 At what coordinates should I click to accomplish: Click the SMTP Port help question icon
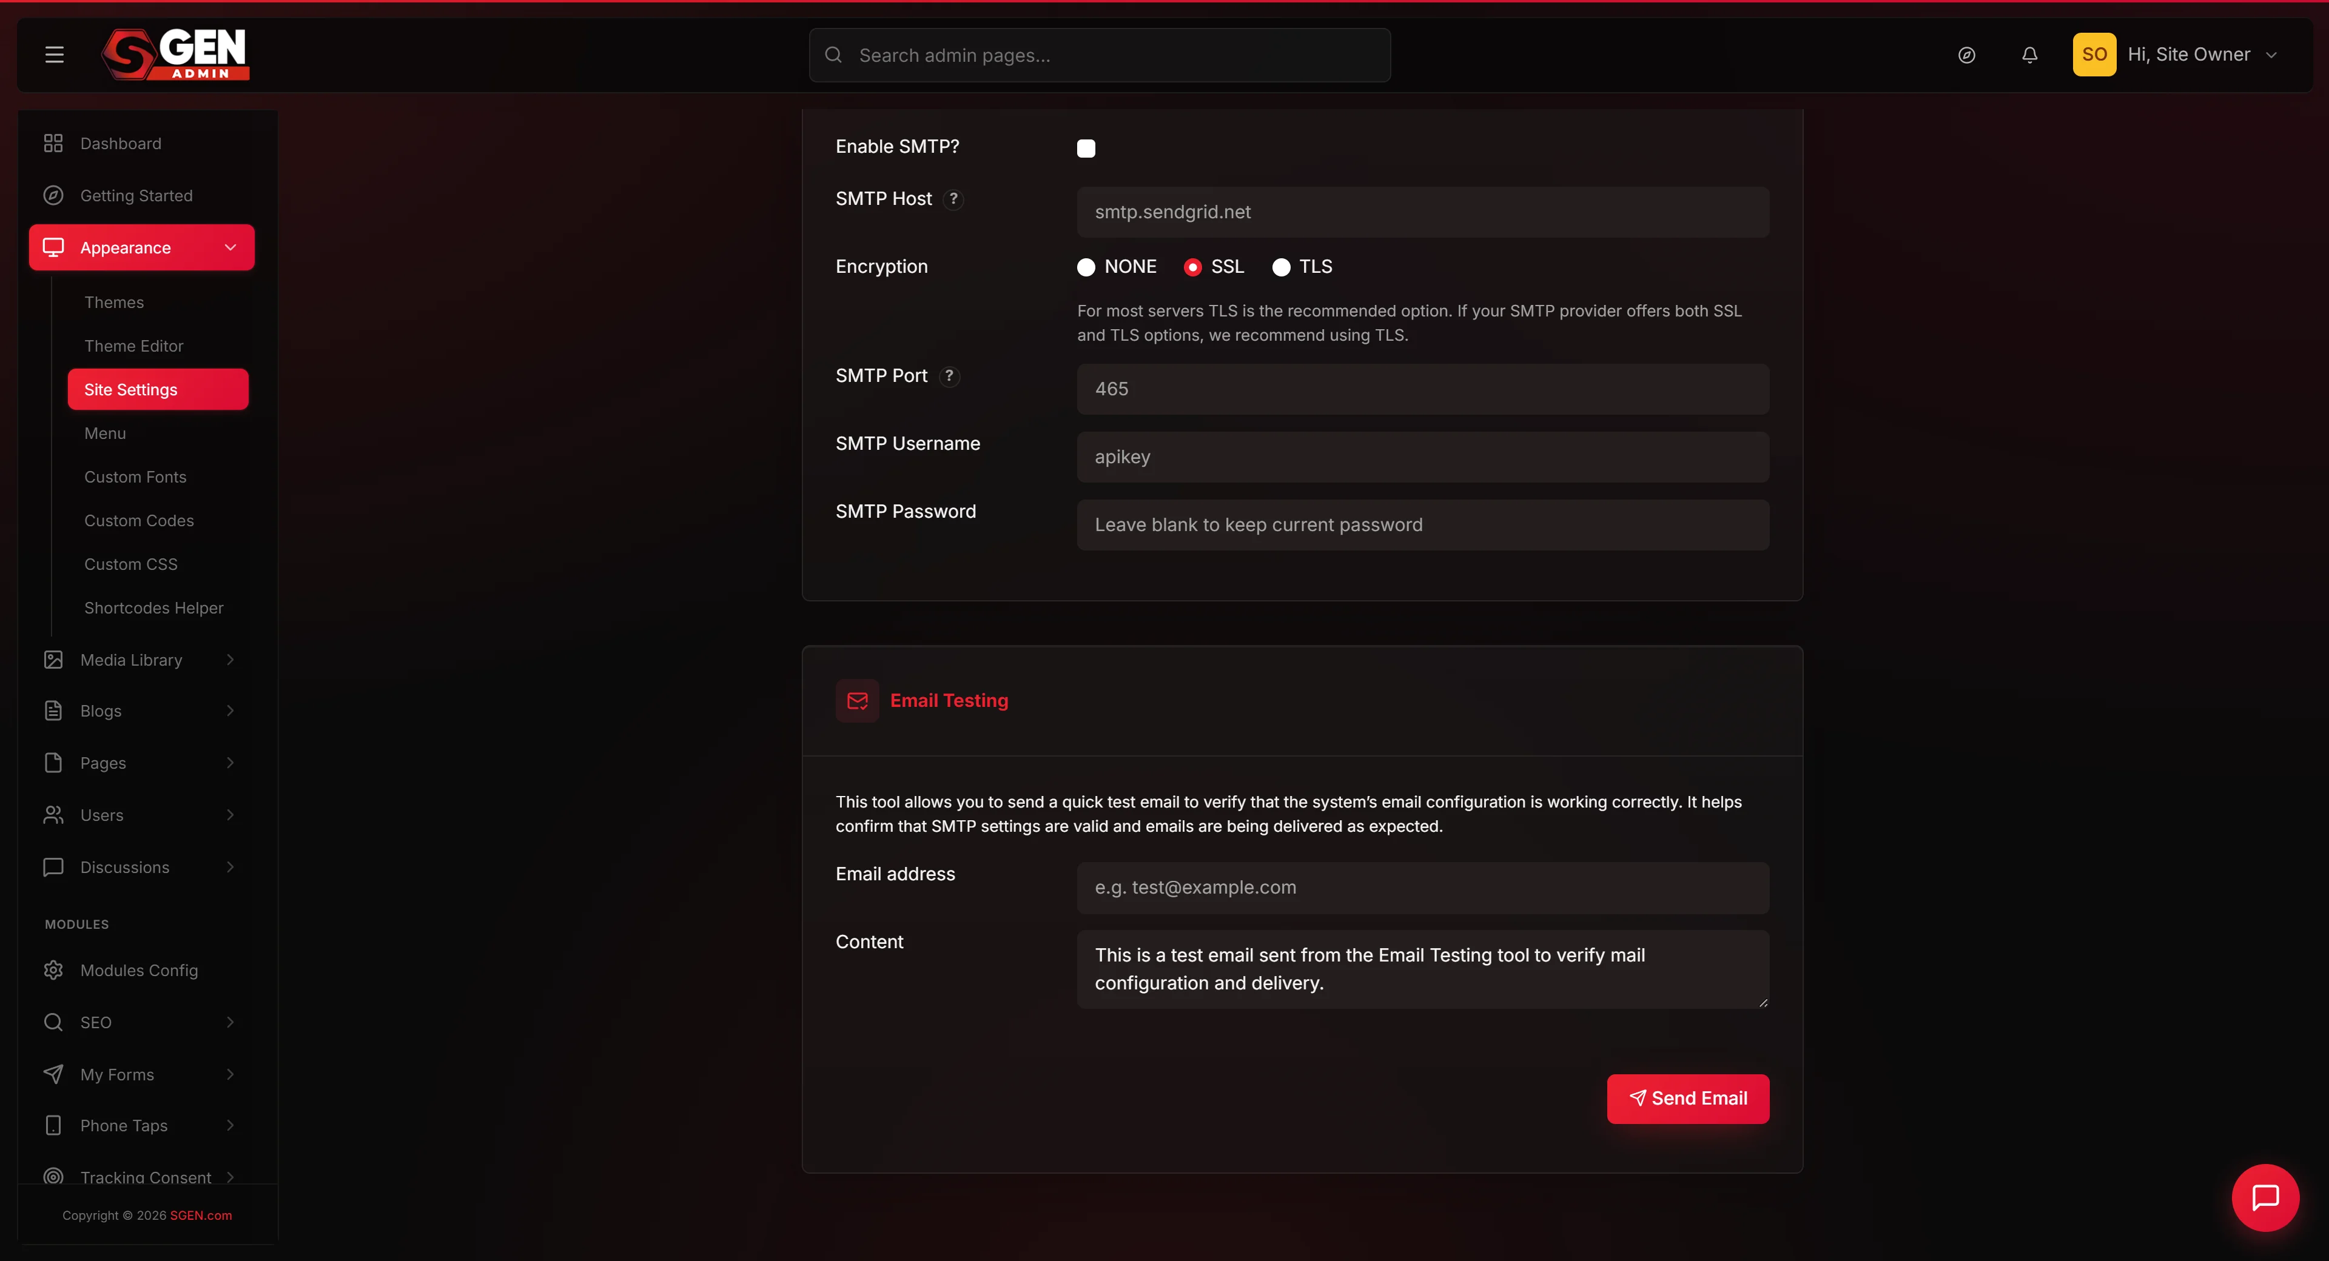949,376
